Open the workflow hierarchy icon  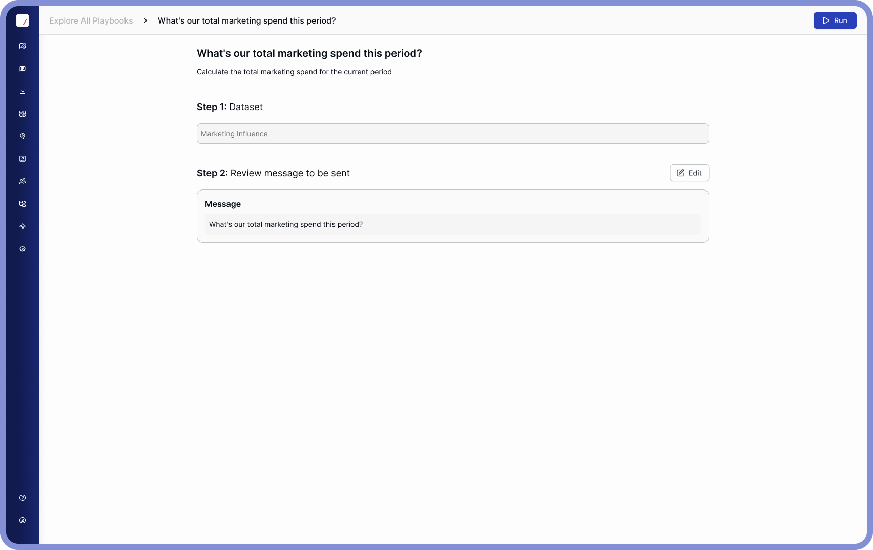[x=23, y=203]
